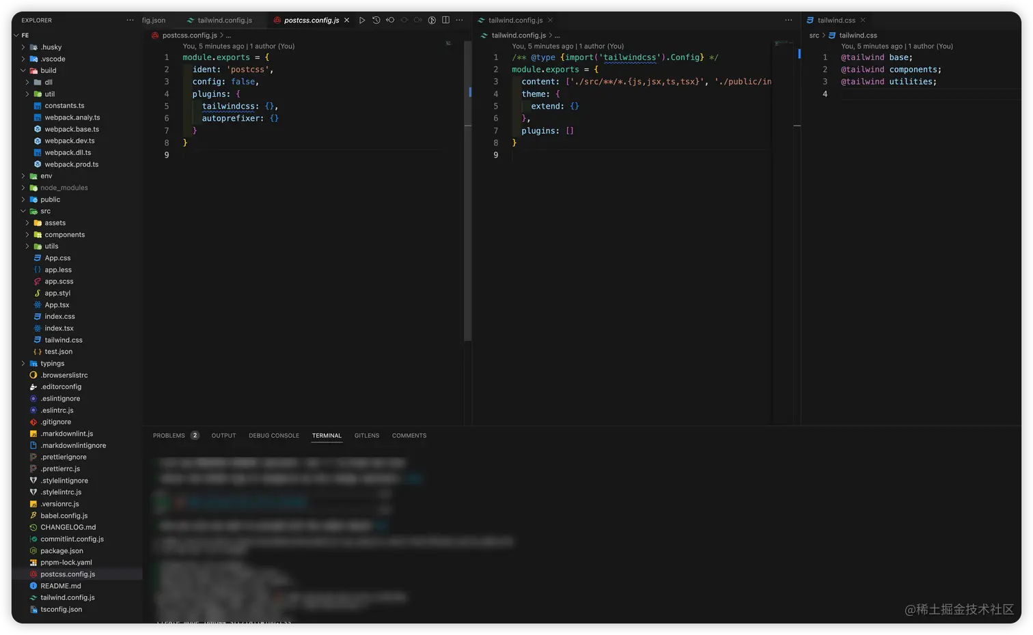Open file history clock icon in editor toolbar
The height and width of the screenshot is (635, 1033).
pos(376,20)
